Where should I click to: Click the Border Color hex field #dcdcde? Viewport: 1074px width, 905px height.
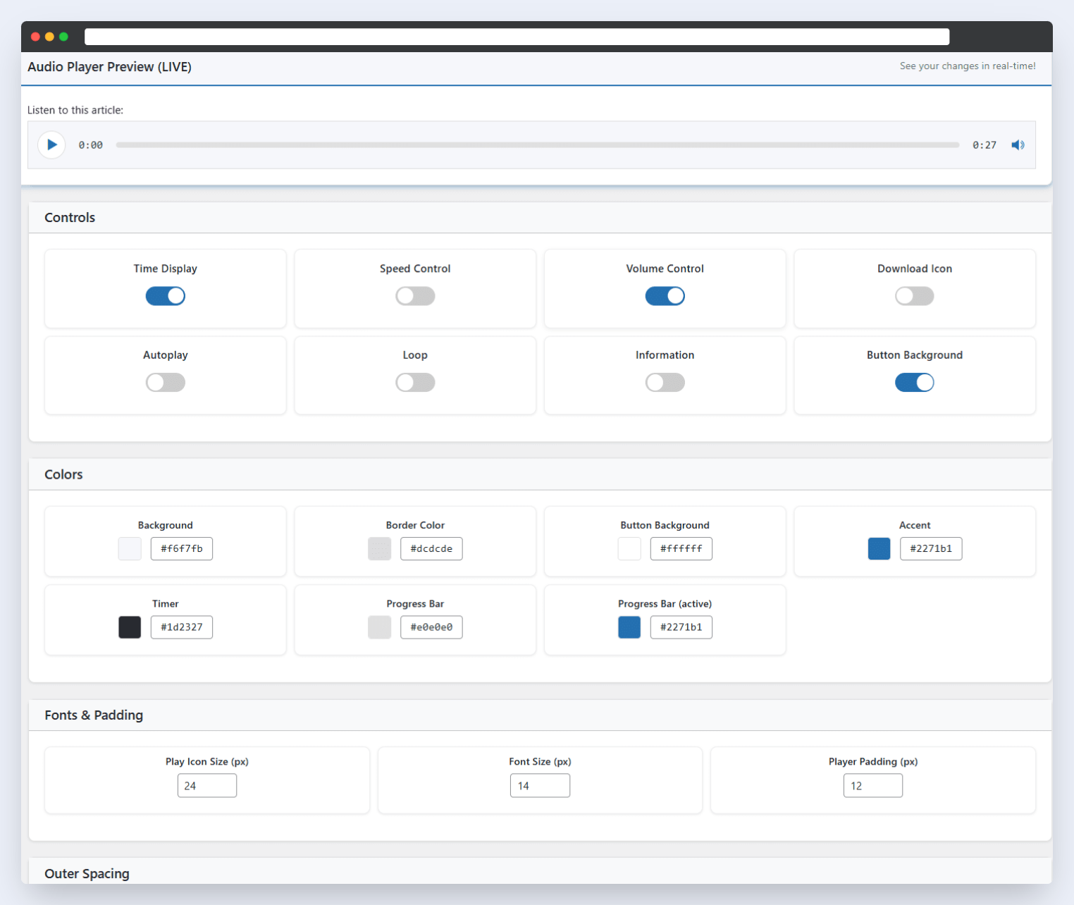click(x=431, y=548)
